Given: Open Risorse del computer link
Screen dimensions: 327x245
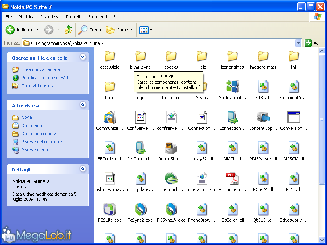Looking at the screenshot, I should (x=42, y=142).
